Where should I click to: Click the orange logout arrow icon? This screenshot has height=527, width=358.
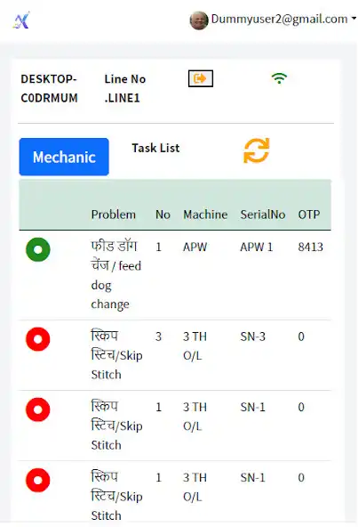(x=200, y=78)
